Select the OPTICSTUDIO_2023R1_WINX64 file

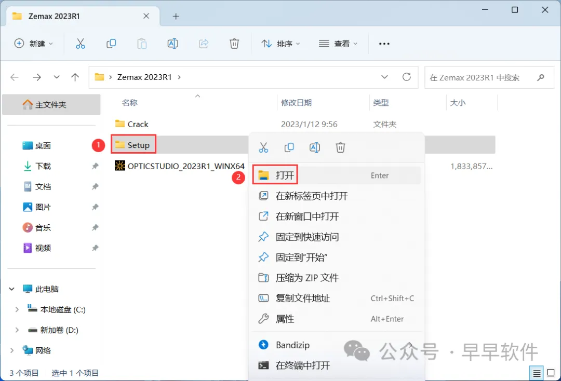click(180, 166)
